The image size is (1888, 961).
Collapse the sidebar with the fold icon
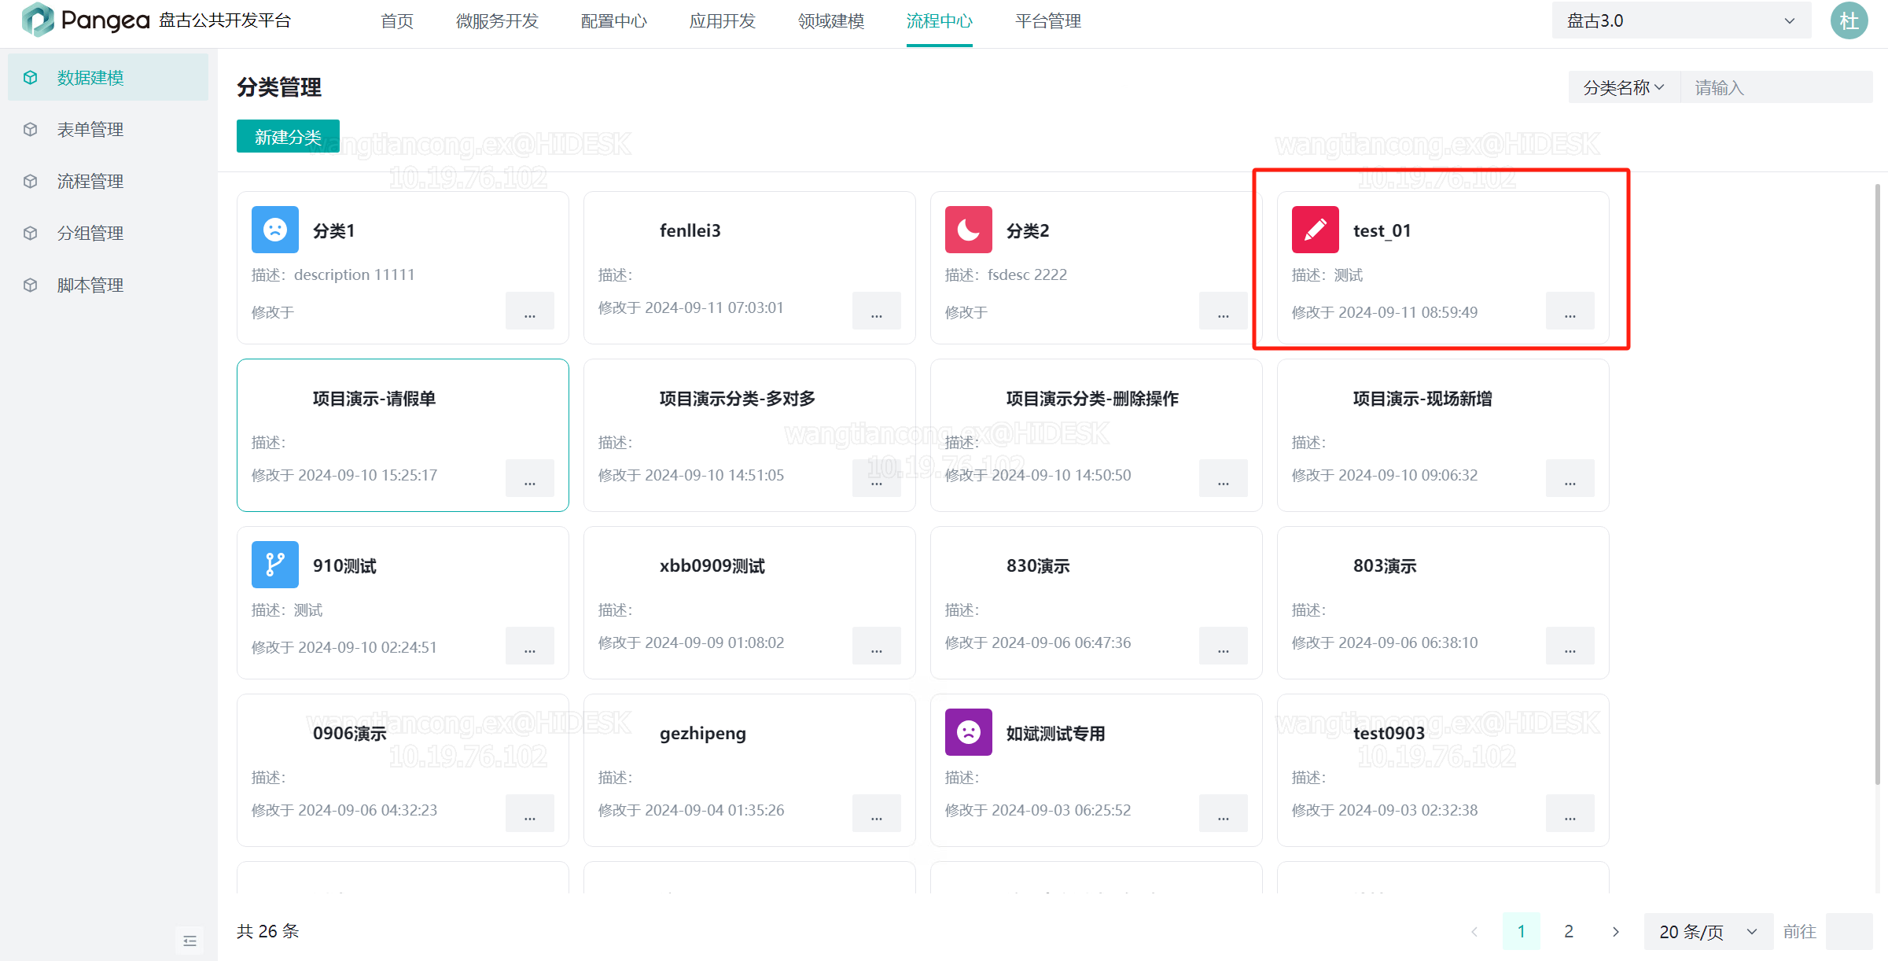click(x=190, y=941)
